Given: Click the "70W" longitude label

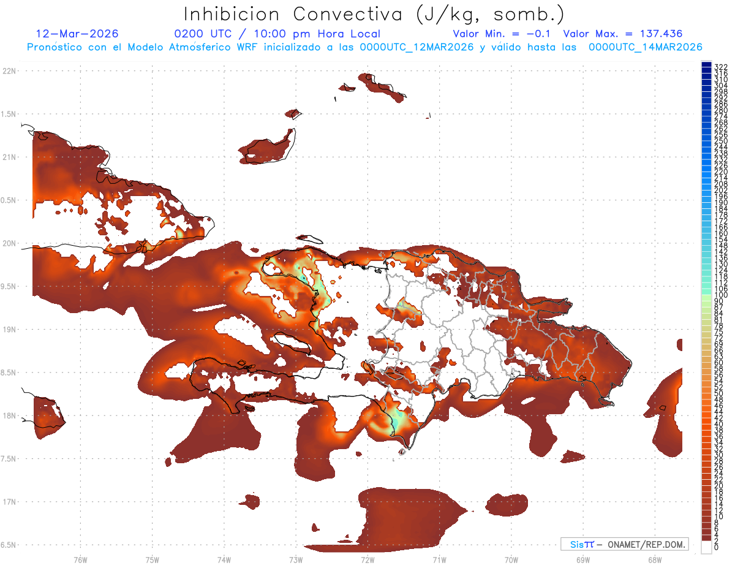Looking at the screenshot, I should [x=511, y=559].
